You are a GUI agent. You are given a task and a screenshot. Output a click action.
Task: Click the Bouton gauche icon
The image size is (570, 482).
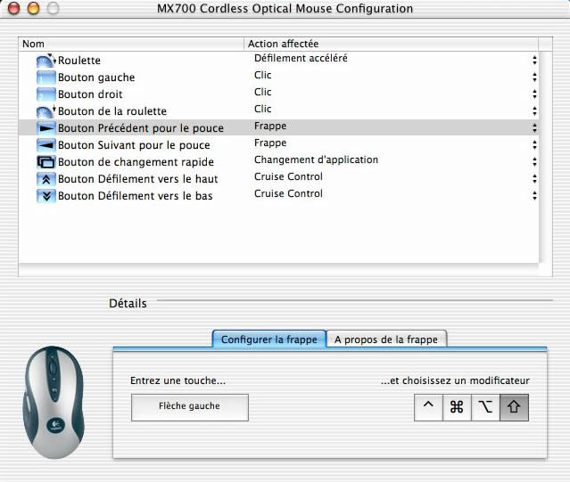pos(46,78)
